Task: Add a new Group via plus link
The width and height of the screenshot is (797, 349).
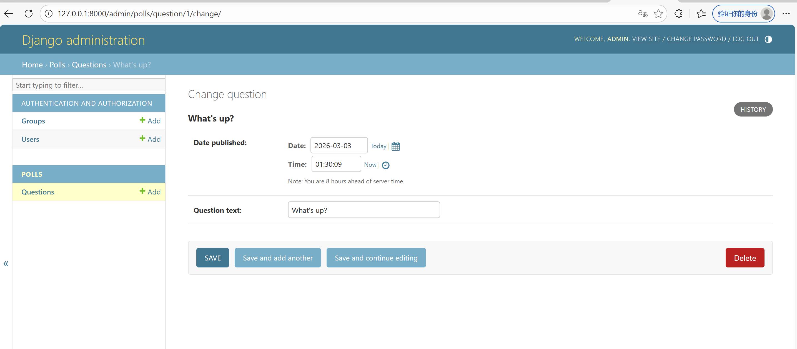Action: [150, 121]
